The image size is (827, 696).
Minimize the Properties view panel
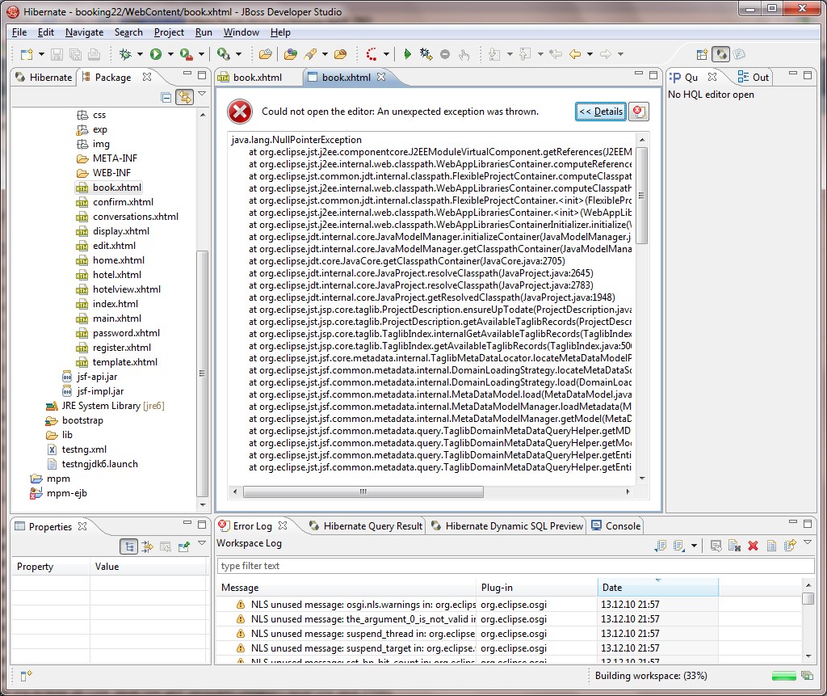click(x=187, y=524)
